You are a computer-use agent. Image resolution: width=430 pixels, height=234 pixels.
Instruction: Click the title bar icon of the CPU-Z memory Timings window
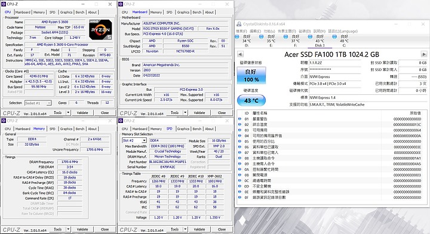click(4, 121)
